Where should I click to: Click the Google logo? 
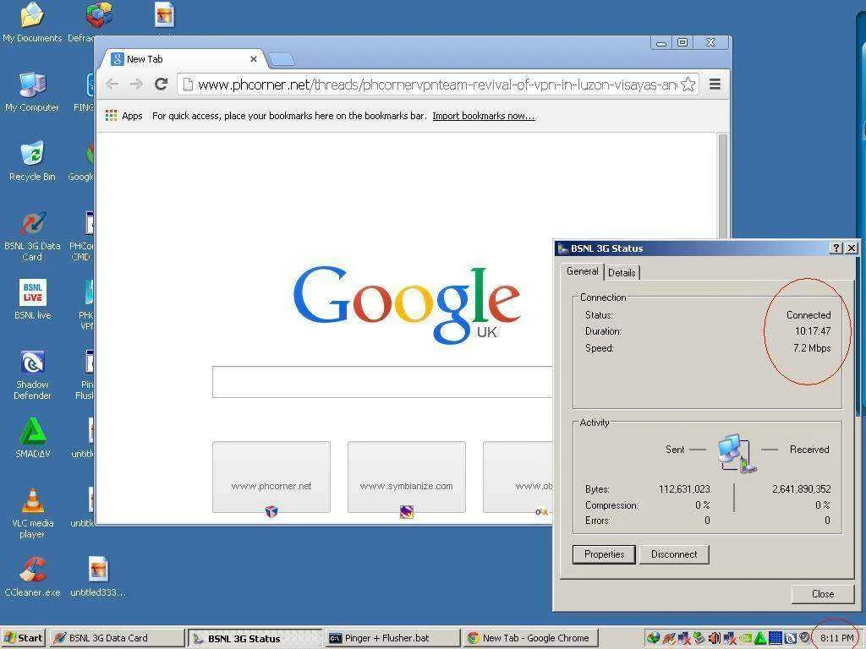pyautogui.click(x=407, y=303)
